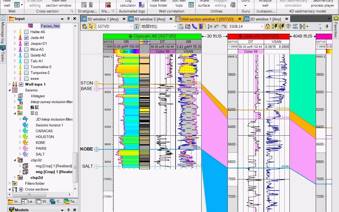
Task: Click the New well section window button
Action: coord(59,4)
